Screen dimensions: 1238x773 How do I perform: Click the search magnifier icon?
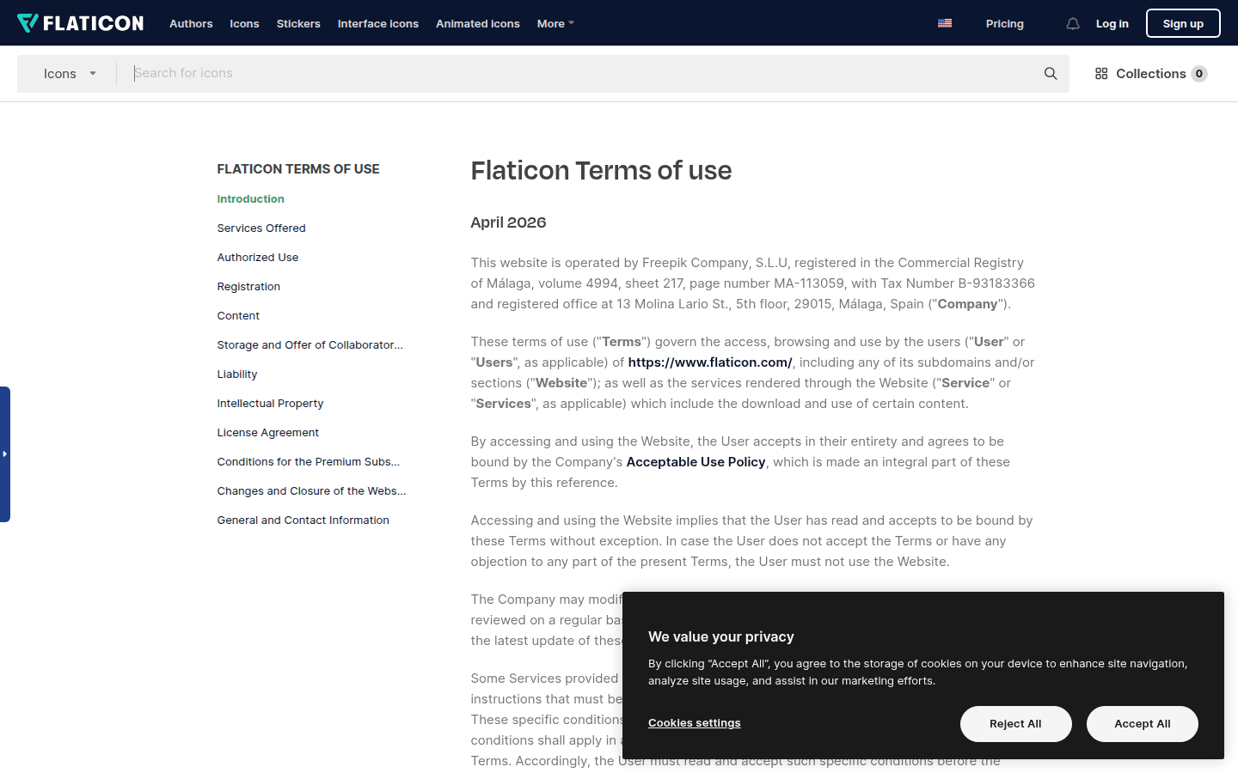click(1051, 74)
